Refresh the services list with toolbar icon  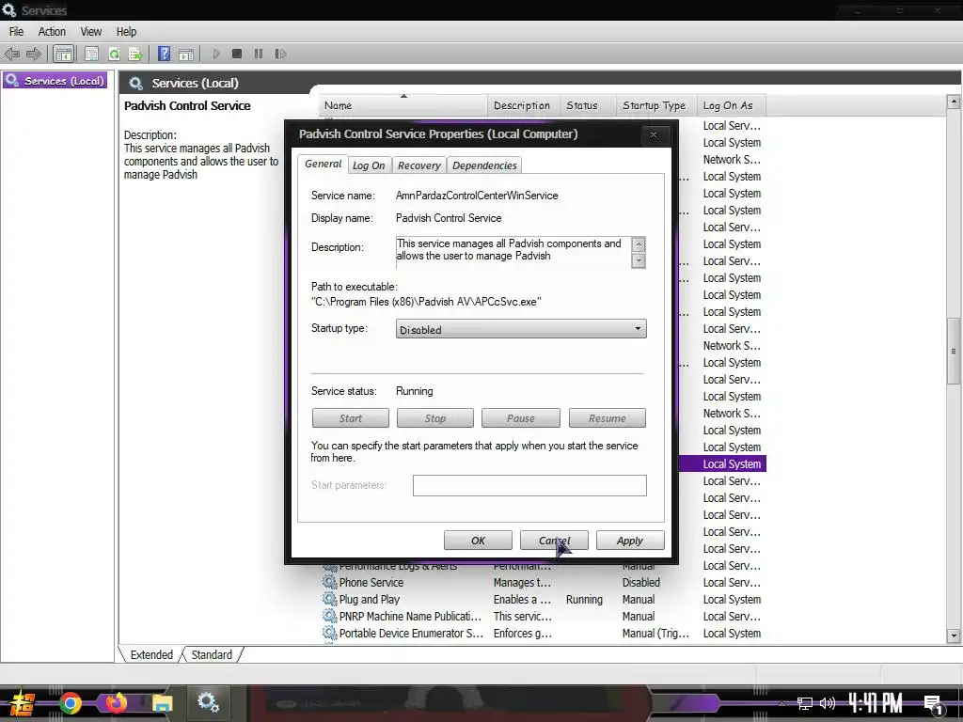114,54
